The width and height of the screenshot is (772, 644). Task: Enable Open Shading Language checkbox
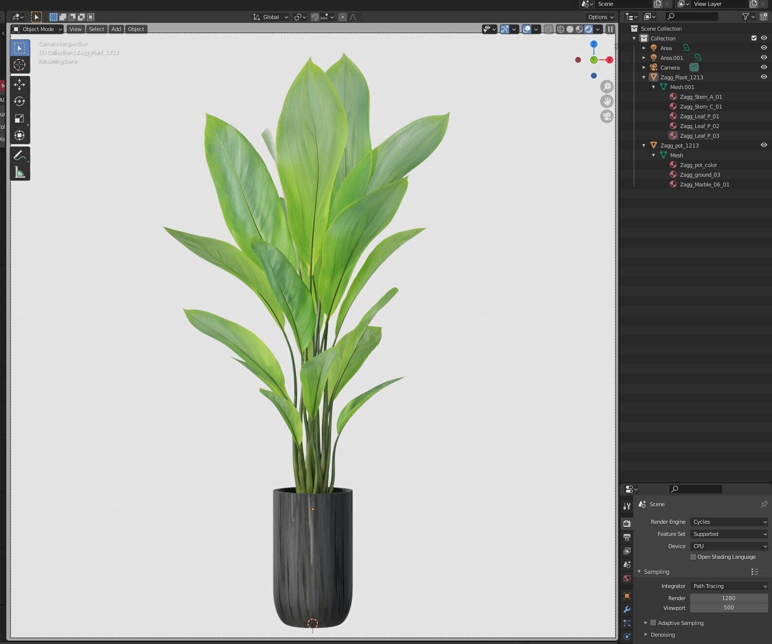[x=693, y=557]
